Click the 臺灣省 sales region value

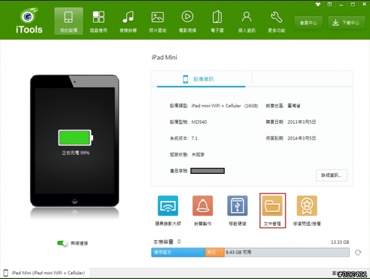(x=294, y=106)
